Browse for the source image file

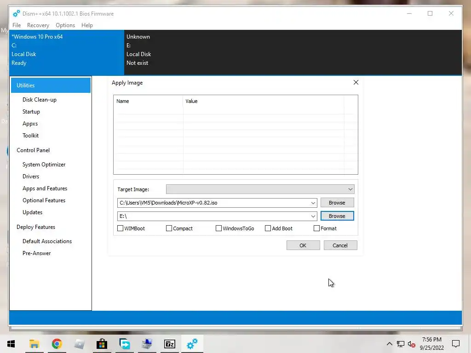(337, 203)
